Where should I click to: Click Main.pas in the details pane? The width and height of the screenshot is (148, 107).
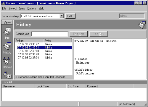pyautogui.click(x=83, y=63)
